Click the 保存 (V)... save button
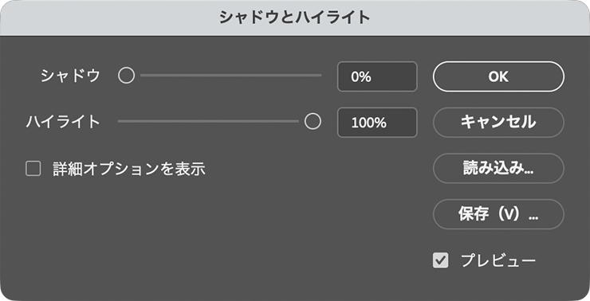 498,214
